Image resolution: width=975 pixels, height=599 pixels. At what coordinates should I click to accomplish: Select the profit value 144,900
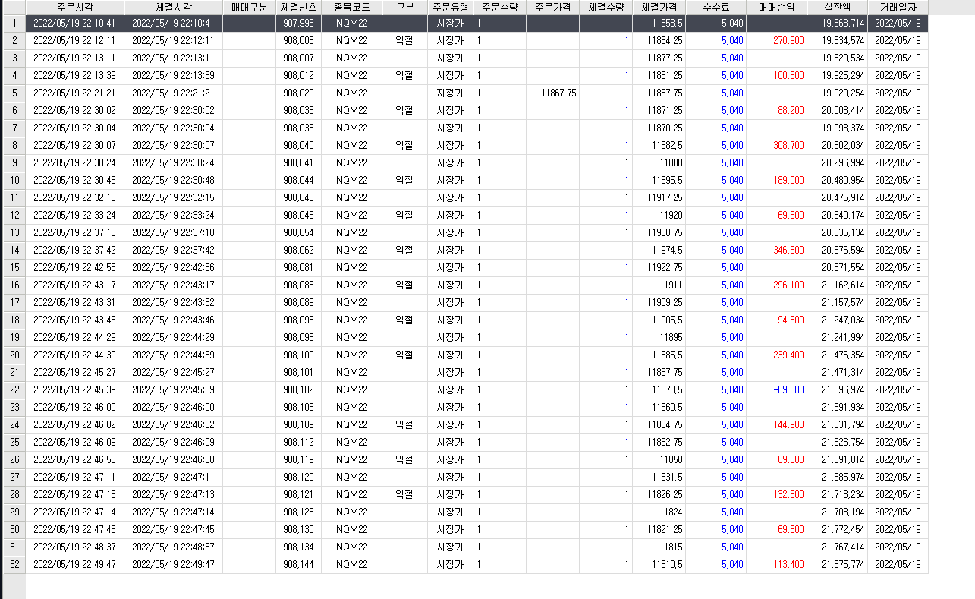[788, 424]
